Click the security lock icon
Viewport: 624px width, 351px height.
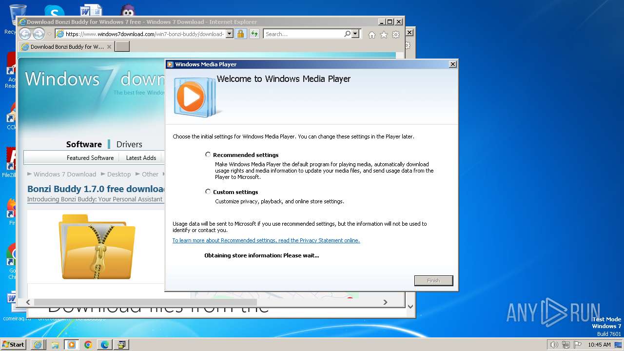tap(240, 34)
